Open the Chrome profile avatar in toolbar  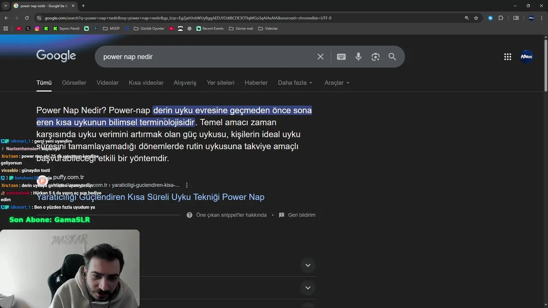pyautogui.click(x=531, y=18)
